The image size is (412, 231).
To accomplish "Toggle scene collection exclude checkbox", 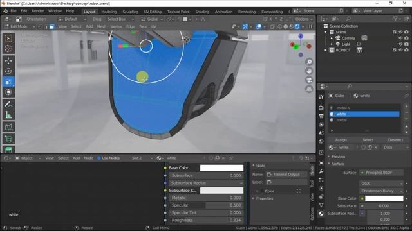I will 395,32.
